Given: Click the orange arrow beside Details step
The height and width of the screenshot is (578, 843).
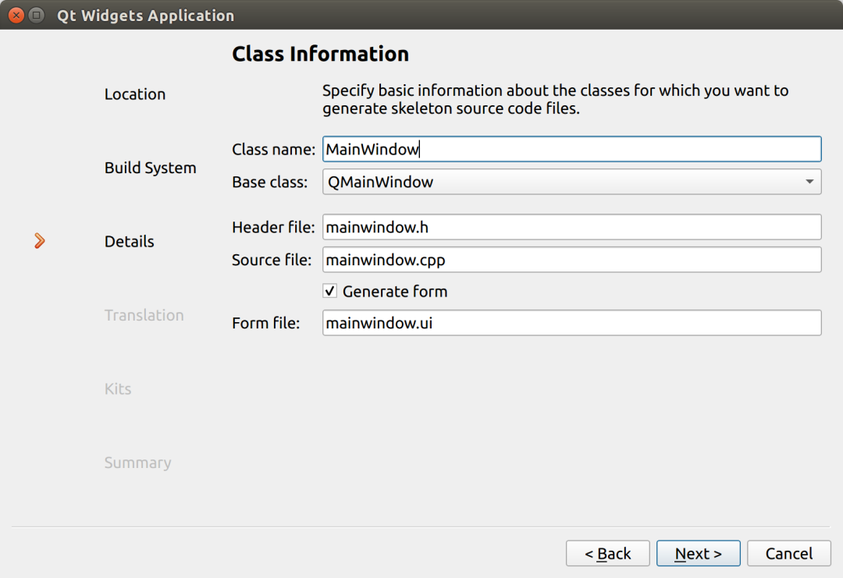Looking at the screenshot, I should [40, 242].
